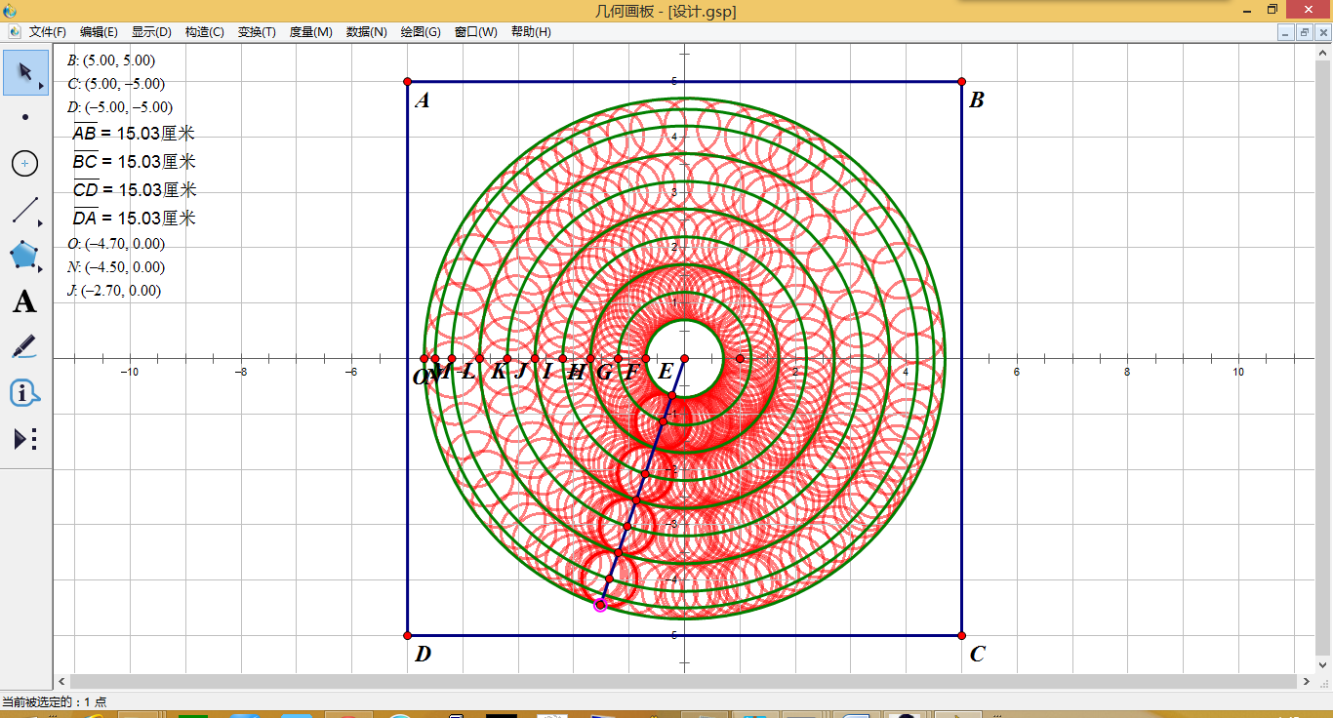Select the Point tool

click(25, 117)
